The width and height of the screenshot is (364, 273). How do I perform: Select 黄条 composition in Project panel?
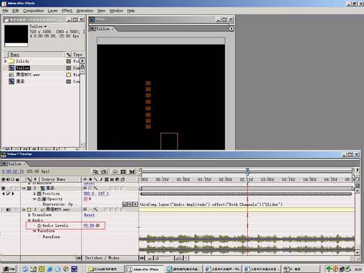click(20, 82)
